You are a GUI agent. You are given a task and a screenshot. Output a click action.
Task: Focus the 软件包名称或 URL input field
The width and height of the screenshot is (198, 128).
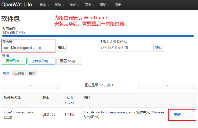(x=127, y=48)
